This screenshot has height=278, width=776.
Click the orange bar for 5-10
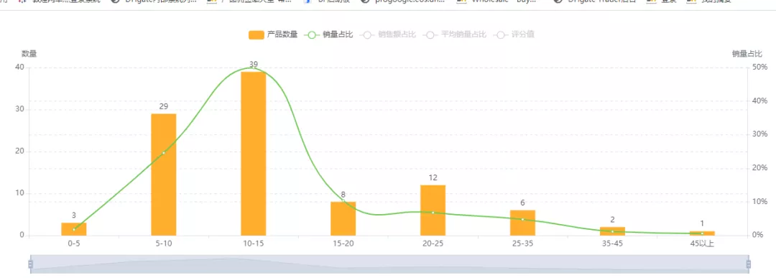pyautogui.click(x=164, y=175)
